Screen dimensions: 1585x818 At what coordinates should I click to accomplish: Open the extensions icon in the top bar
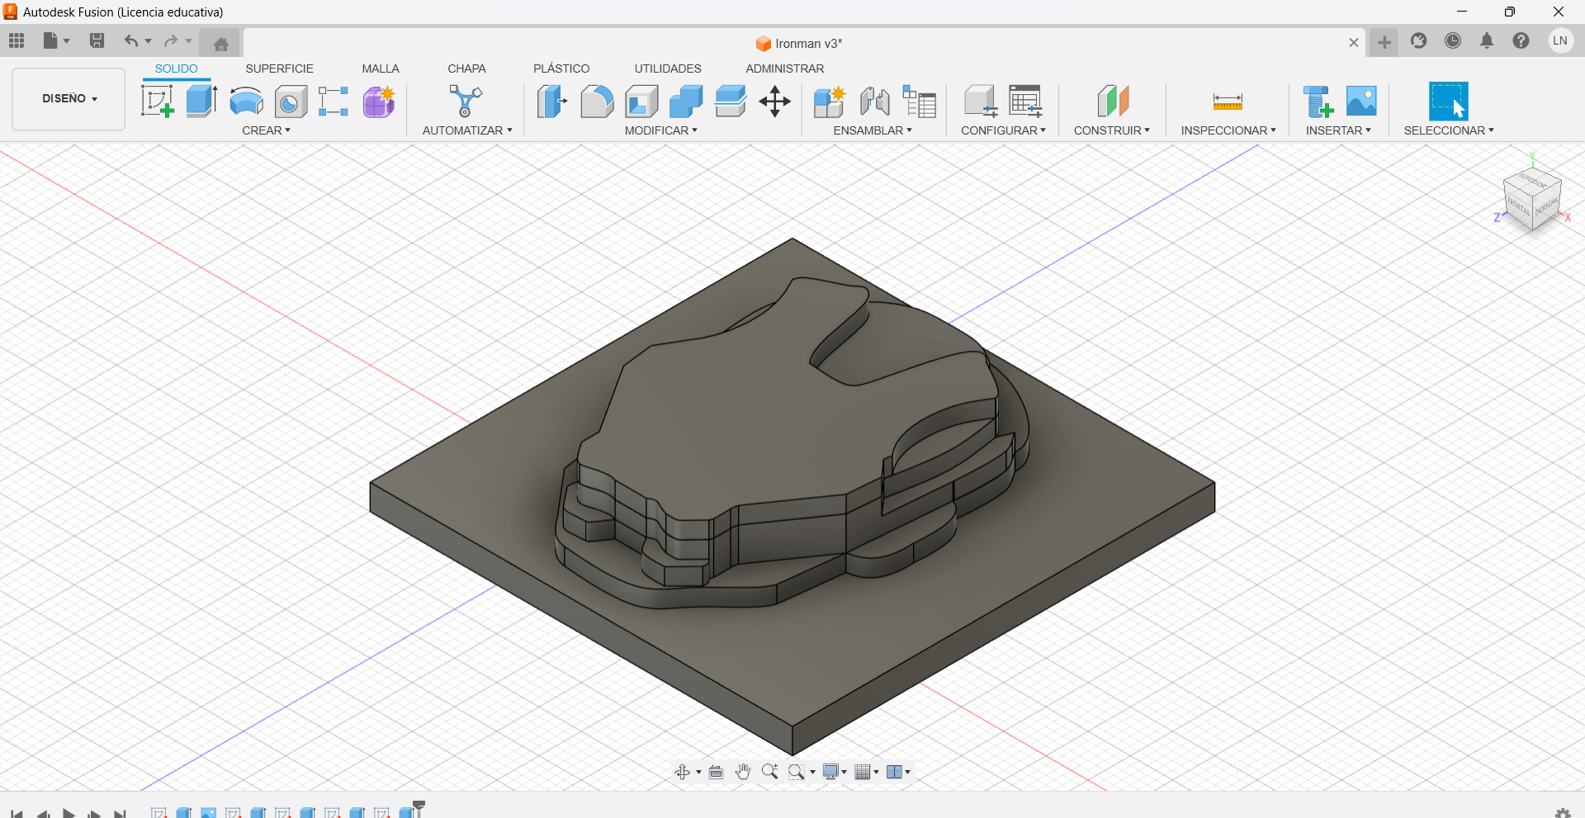tap(1418, 40)
